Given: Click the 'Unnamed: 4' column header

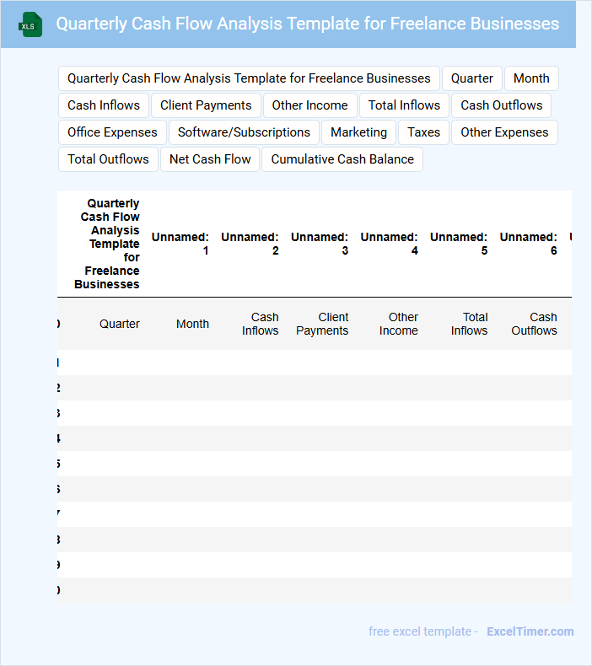Looking at the screenshot, I should (x=390, y=244).
